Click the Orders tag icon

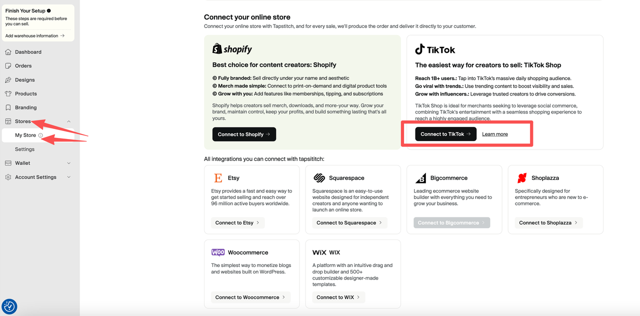(8, 66)
